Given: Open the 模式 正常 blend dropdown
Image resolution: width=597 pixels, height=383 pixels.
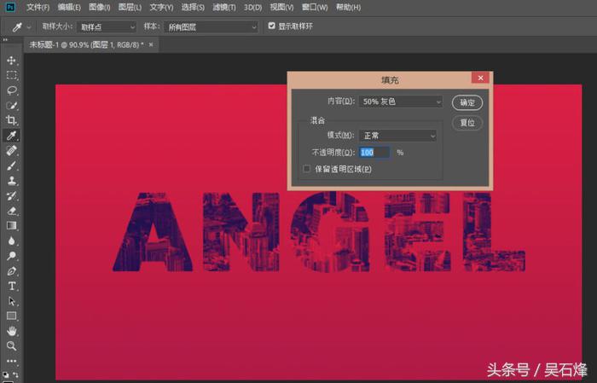Looking at the screenshot, I should pyautogui.click(x=398, y=136).
